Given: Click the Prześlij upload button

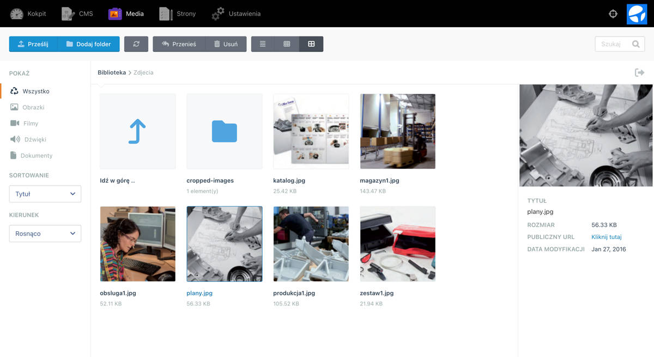Looking at the screenshot, I should tap(33, 44).
